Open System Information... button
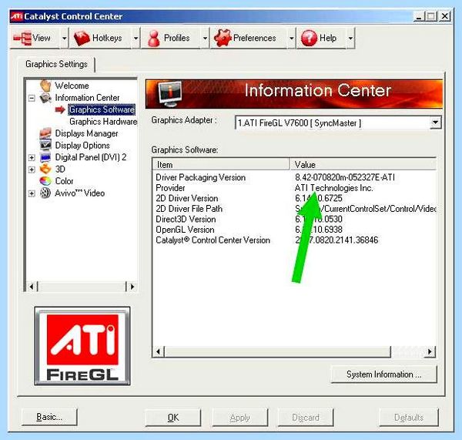 tap(384, 375)
